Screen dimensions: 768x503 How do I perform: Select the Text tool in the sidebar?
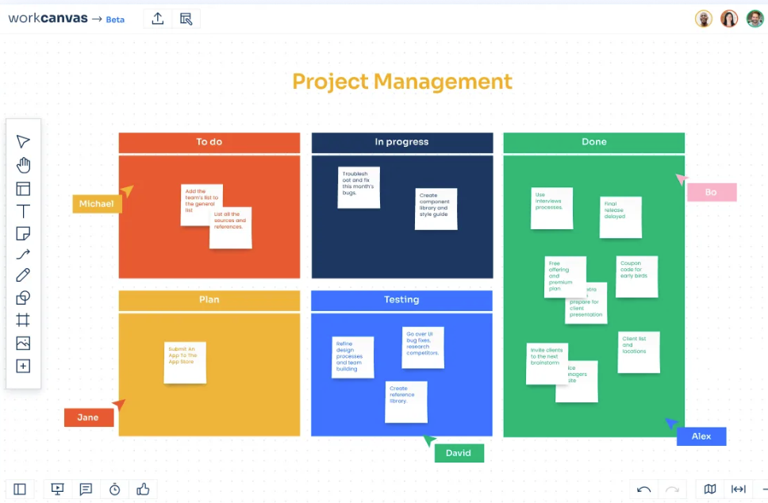click(23, 211)
